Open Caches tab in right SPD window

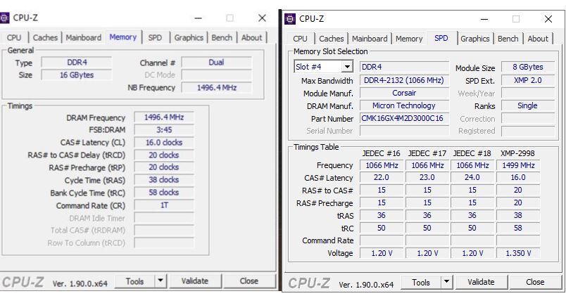coord(332,39)
